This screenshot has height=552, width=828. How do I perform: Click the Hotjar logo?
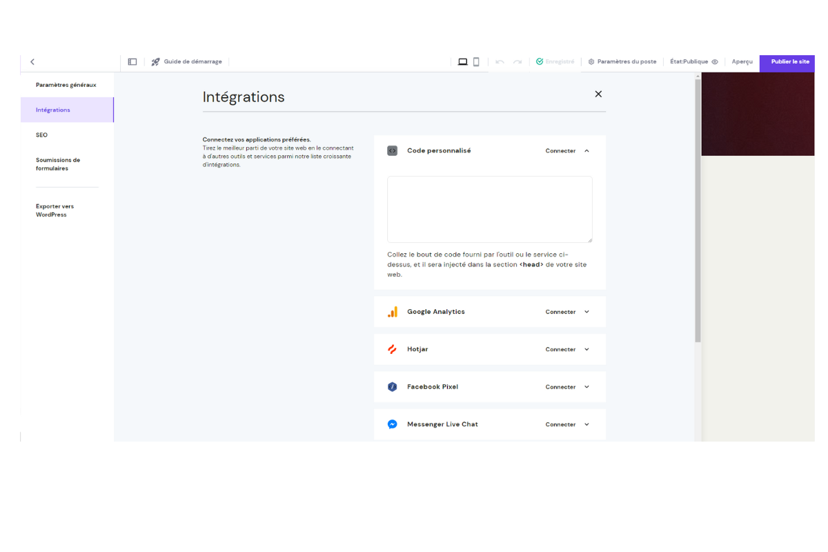[392, 349]
